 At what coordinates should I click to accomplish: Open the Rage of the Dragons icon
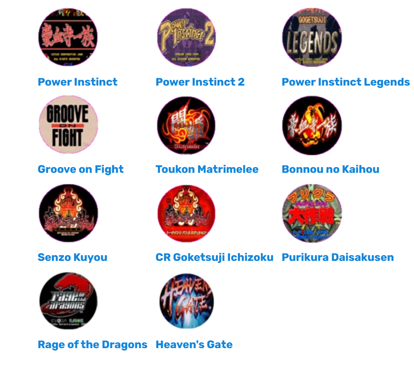tap(68, 301)
